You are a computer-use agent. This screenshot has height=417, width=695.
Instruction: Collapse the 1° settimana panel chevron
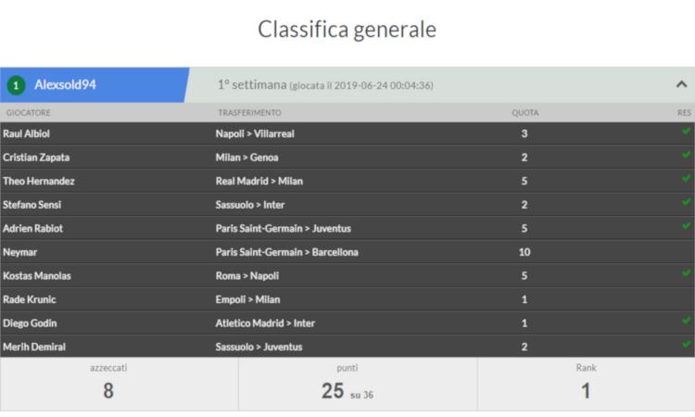(681, 84)
